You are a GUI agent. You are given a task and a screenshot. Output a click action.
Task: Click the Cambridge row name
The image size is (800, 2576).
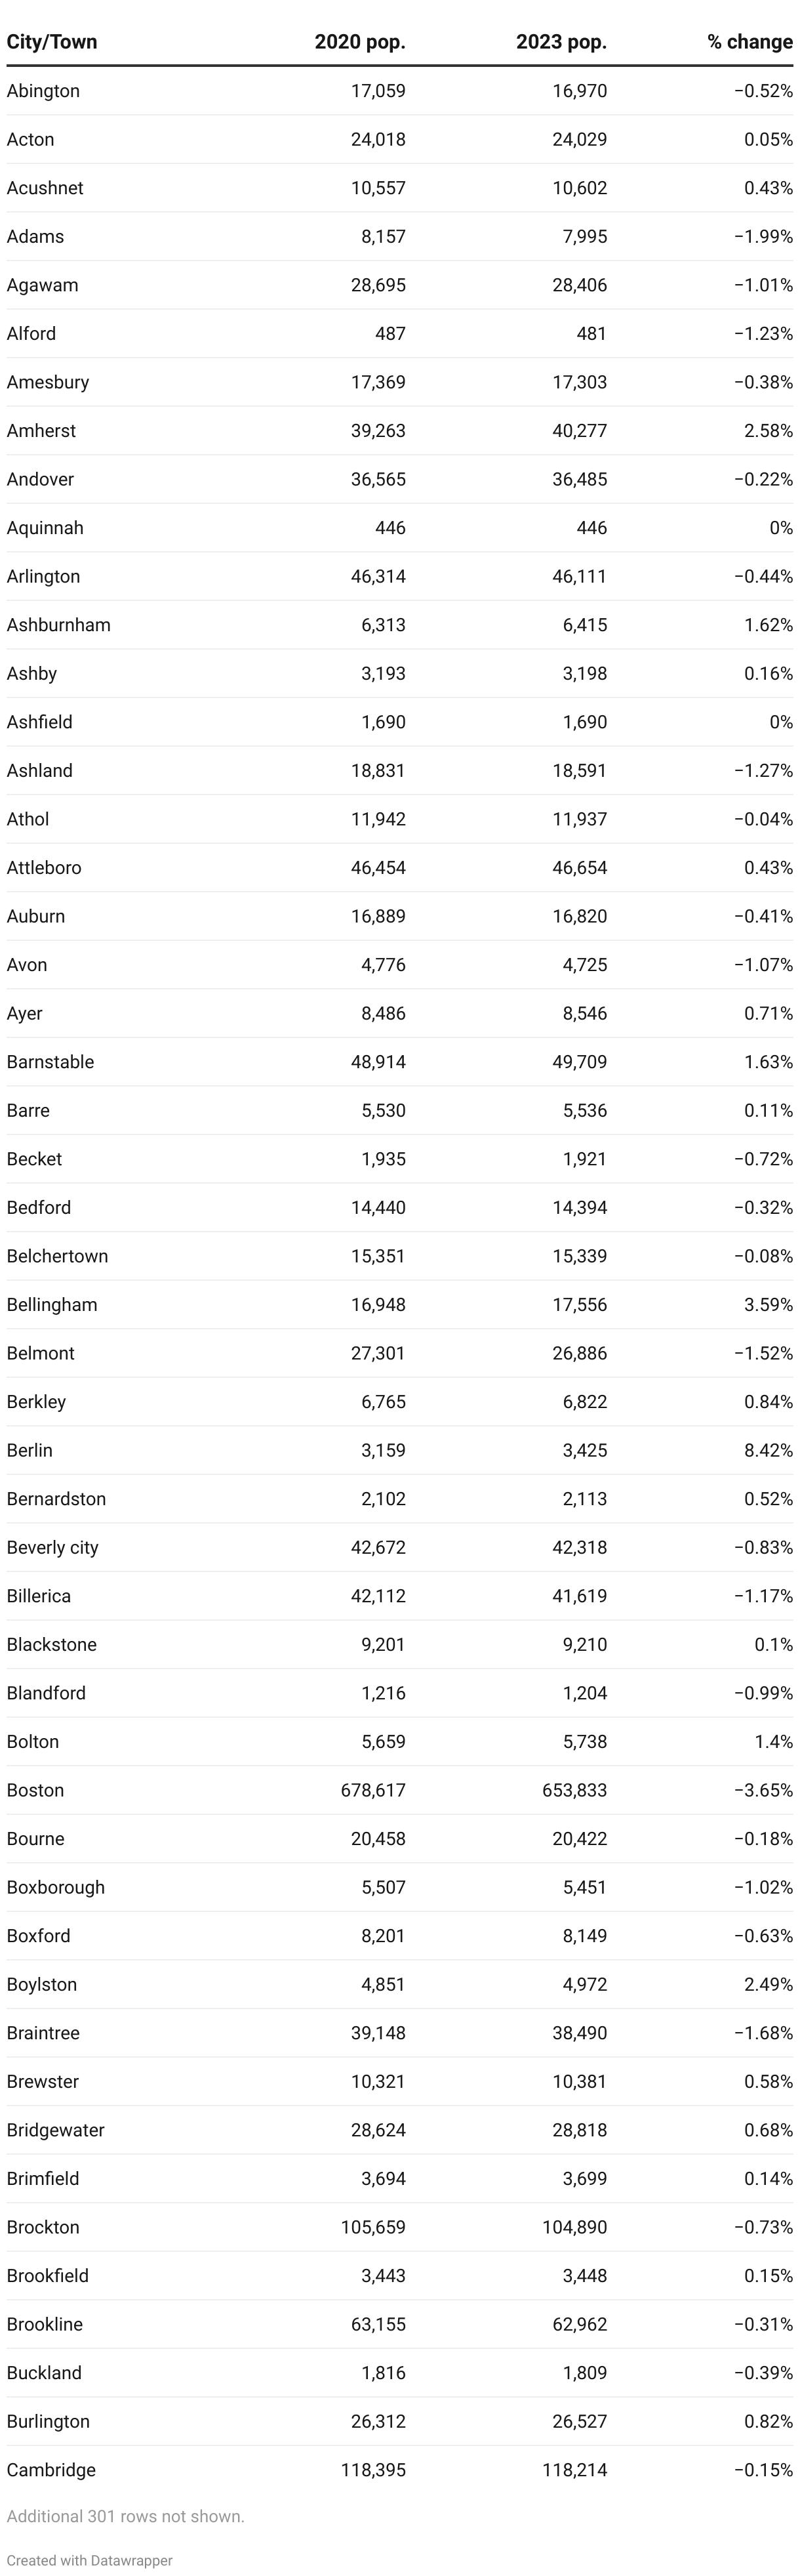tap(51, 2470)
